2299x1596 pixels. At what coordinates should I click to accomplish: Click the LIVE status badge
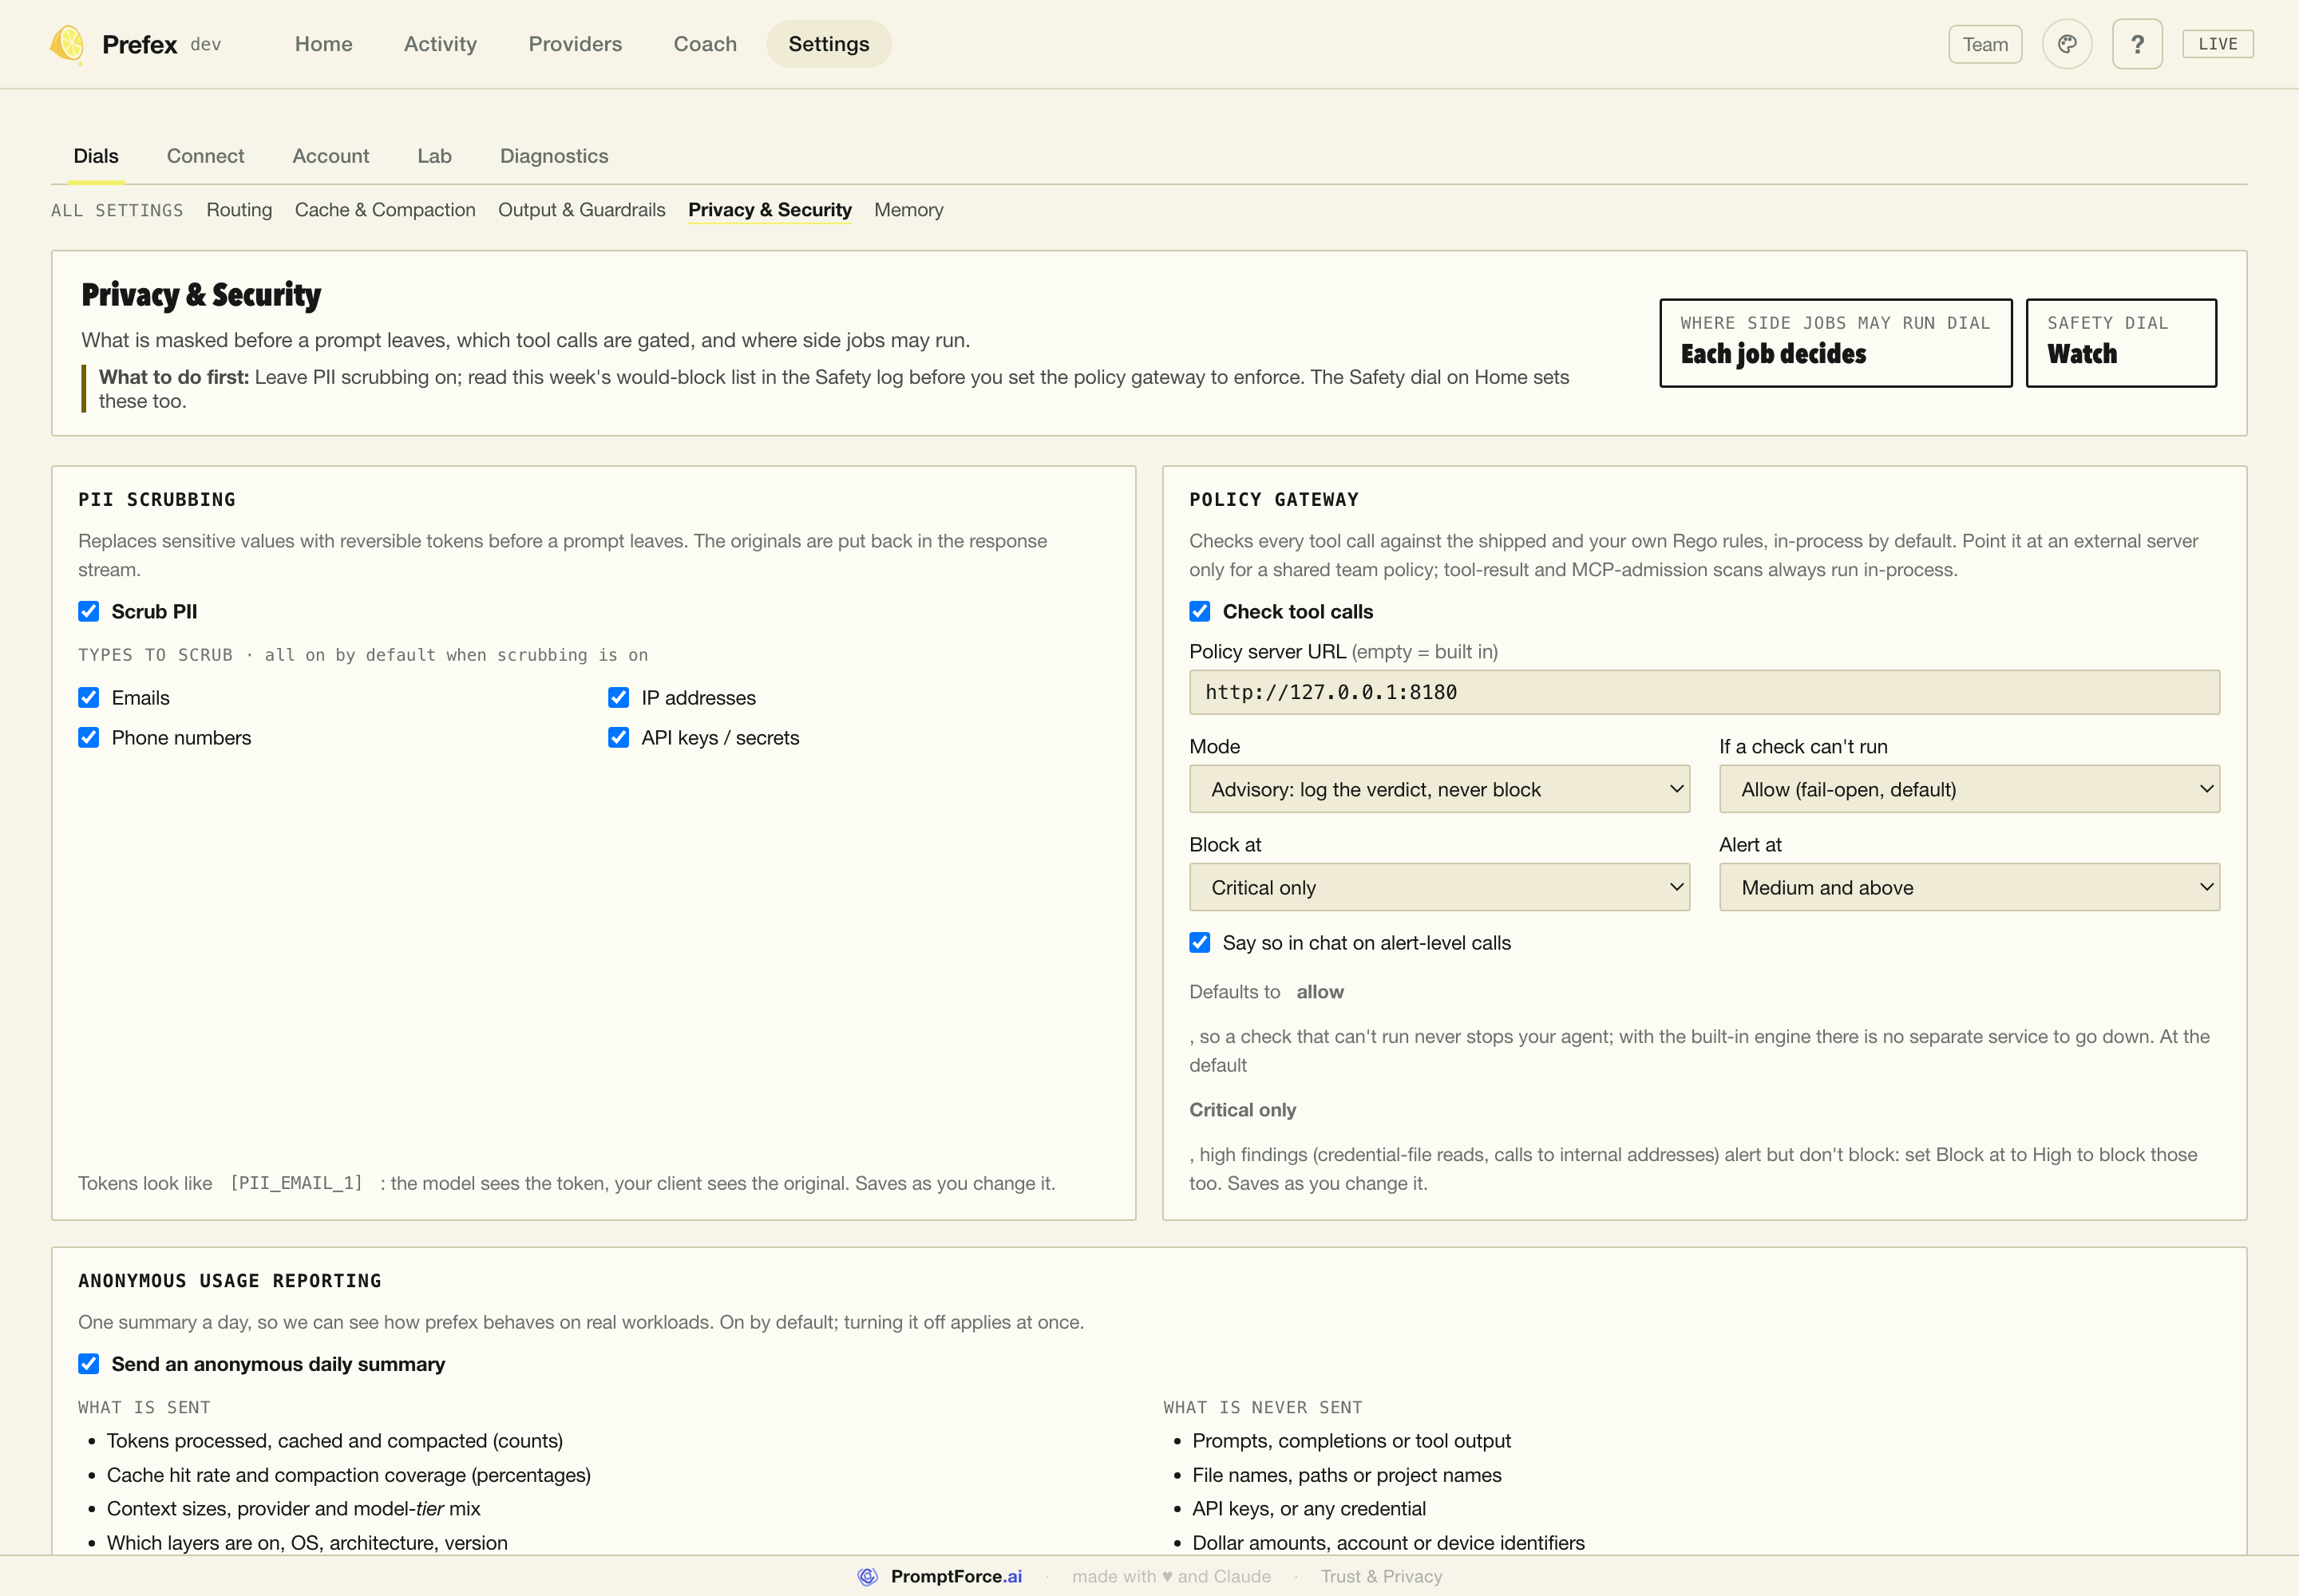coord(2217,44)
